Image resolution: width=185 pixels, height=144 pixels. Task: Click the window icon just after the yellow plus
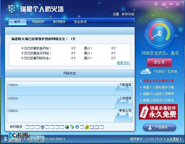92,127
